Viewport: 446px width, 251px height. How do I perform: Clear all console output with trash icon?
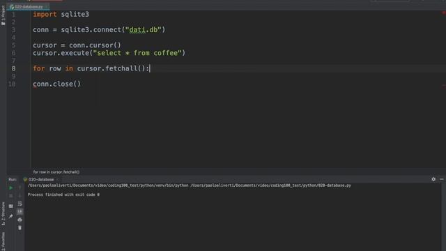(x=20, y=228)
